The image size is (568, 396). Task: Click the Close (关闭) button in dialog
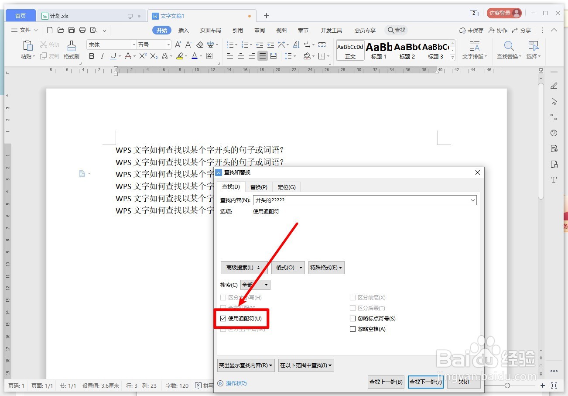click(464, 382)
